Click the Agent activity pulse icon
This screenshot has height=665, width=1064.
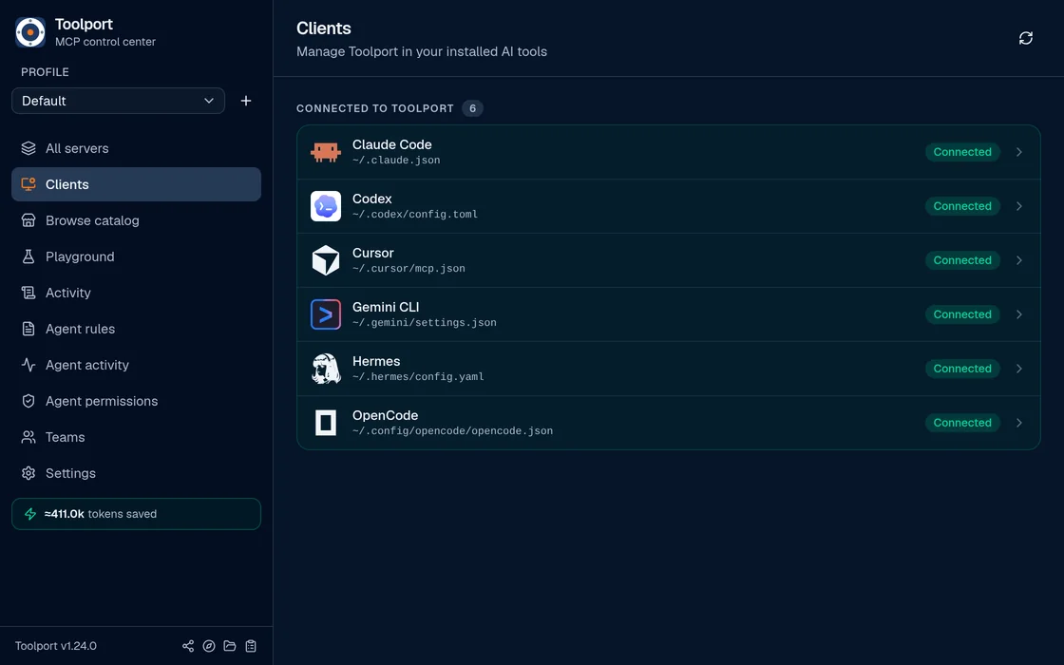(28, 365)
